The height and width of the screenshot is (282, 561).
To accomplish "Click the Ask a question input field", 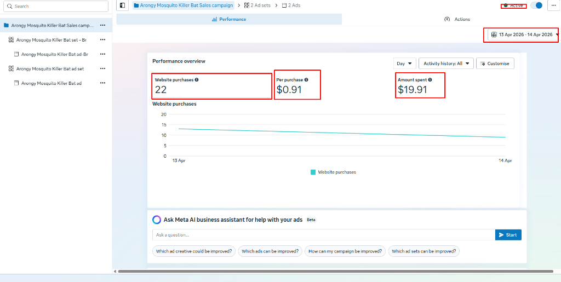I will tap(323, 235).
